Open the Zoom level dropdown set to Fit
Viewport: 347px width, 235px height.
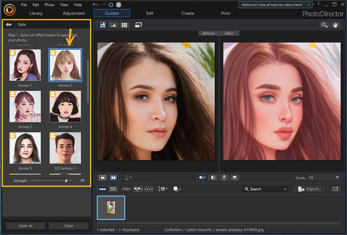pyautogui.click(x=324, y=178)
